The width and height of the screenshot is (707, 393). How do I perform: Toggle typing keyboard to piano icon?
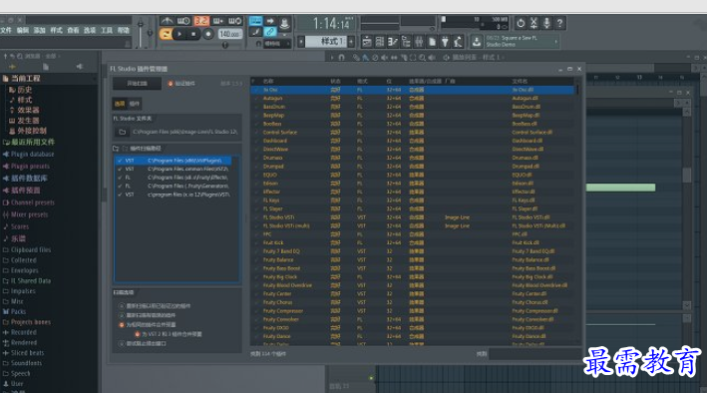(255, 21)
